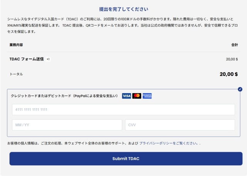The image size is (247, 176).
Task: Click the American Express logo
Action: (x=147, y=96)
